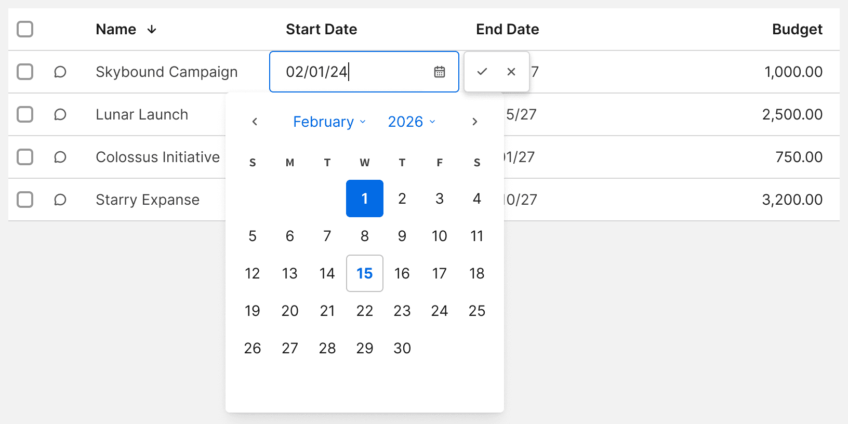Open comment for Colossus Initiative
The width and height of the screenshot is (848, 424).
tap(60, 157)
